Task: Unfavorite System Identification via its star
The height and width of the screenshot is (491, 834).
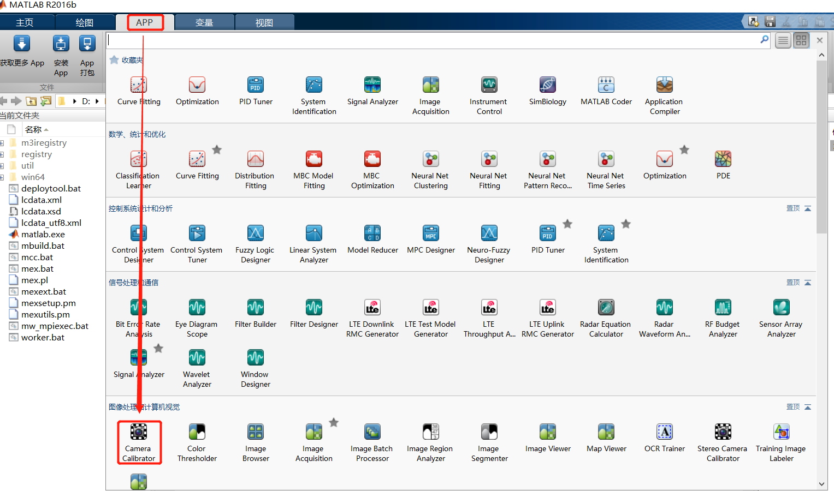Action: pyautogui.click(x=626, y=224)
